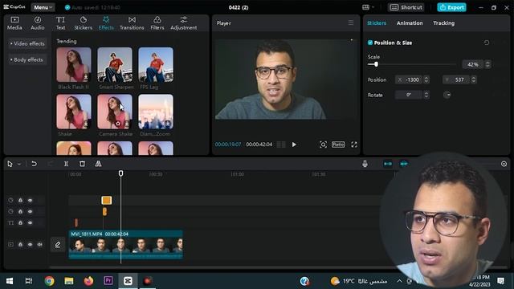
Task: Toggle auto snapping icon in timeline toolbar
Action: (x=404, y=164)
